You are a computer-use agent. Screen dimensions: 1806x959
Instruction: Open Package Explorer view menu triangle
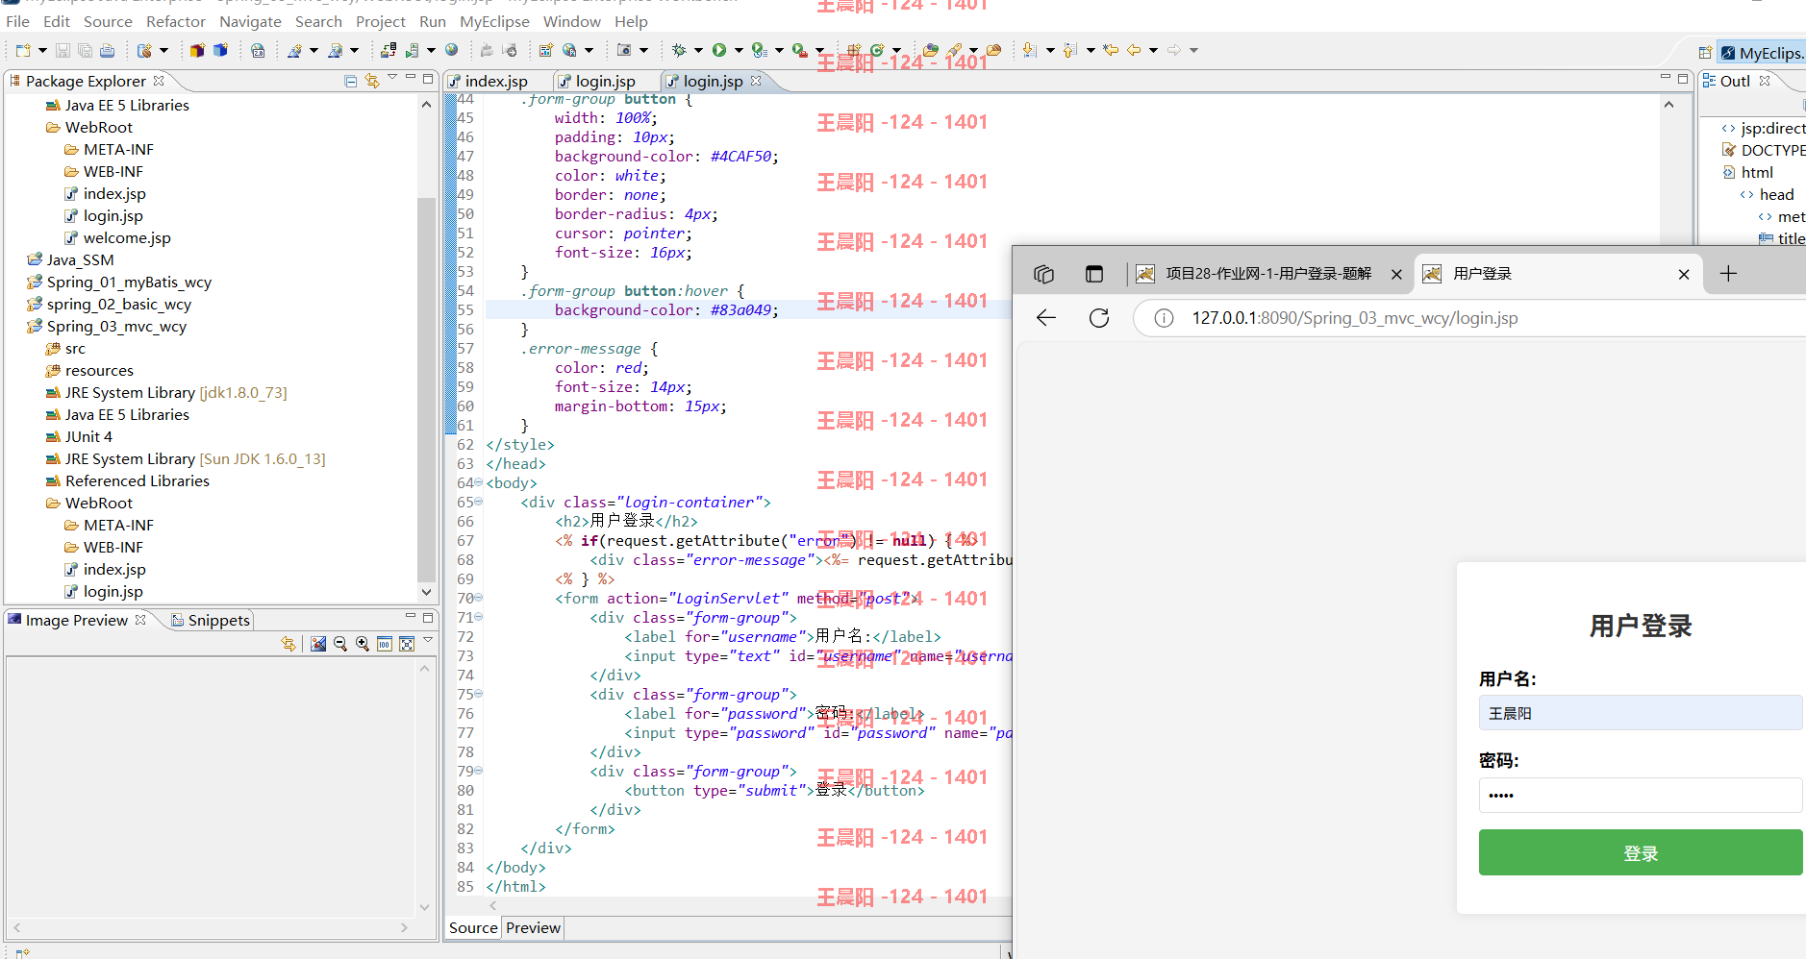(x=392, y=78)
